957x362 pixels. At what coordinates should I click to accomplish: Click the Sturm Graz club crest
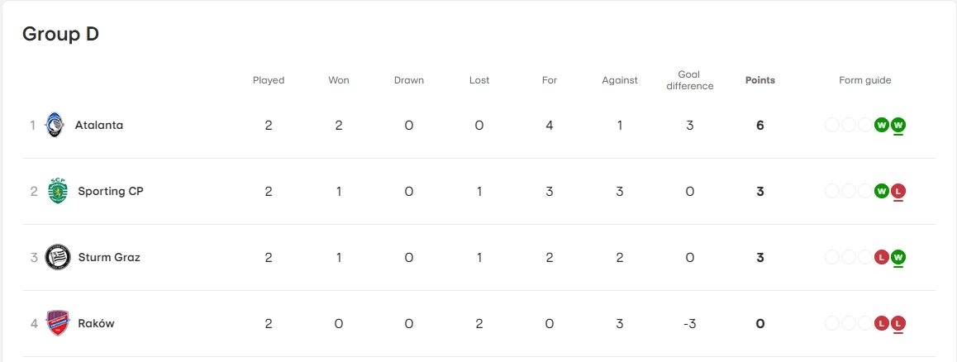[x=57, y=257]
